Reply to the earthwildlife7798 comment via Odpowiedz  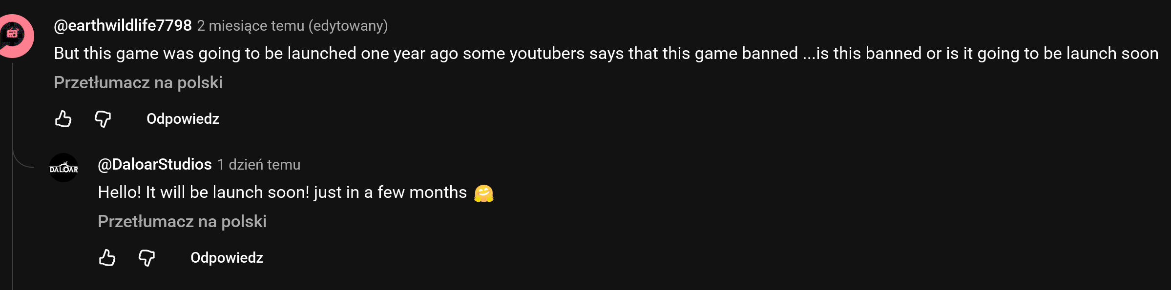pos(183,119)
